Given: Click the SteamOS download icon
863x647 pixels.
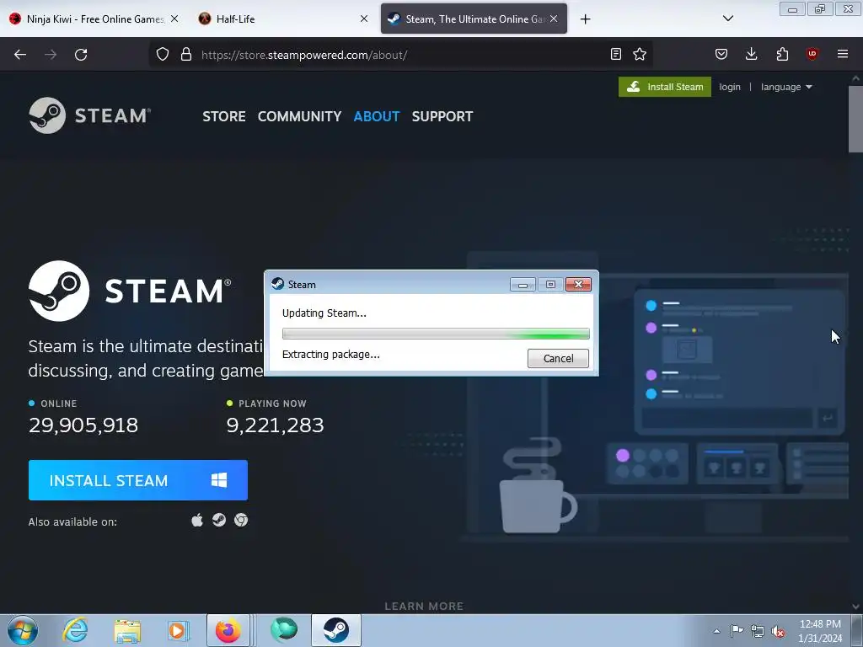Looking at the screenshot, I should click(219, 520).
